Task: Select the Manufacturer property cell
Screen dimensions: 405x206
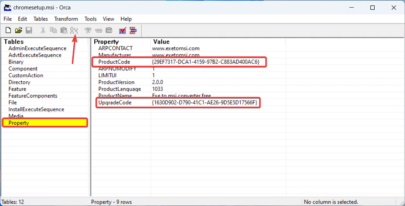Action: [x=115, y=55]
